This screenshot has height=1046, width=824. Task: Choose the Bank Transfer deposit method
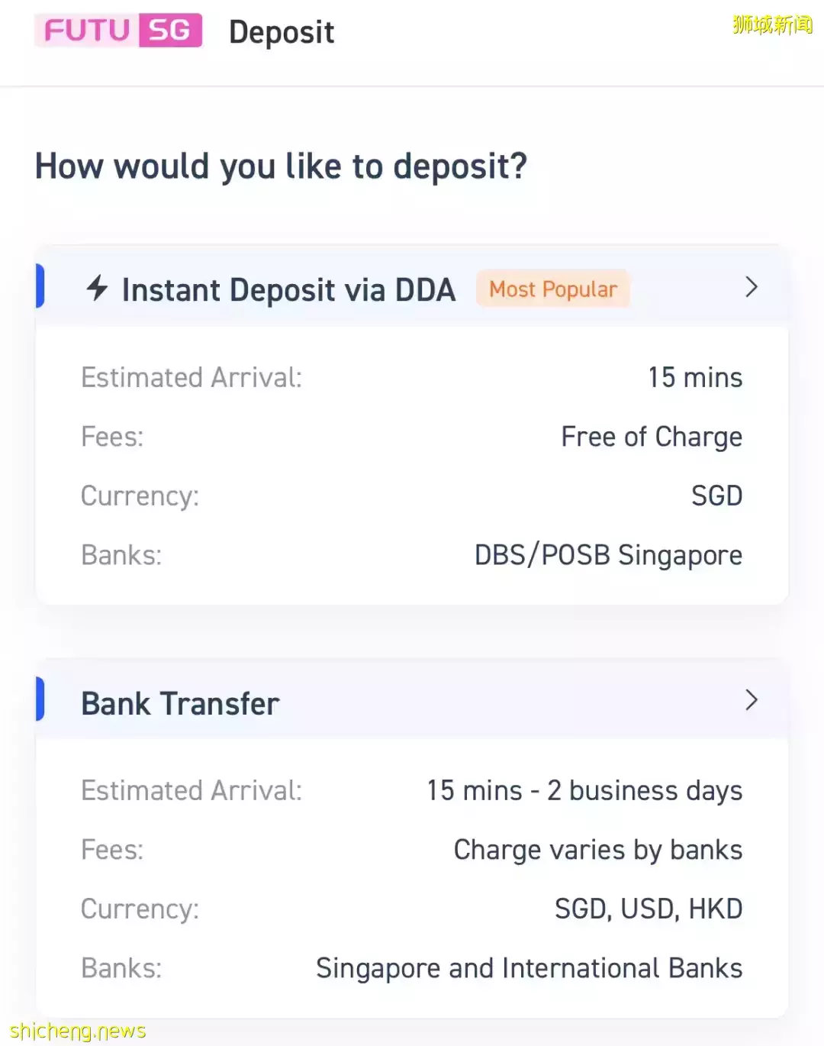(x=180, y=704)
